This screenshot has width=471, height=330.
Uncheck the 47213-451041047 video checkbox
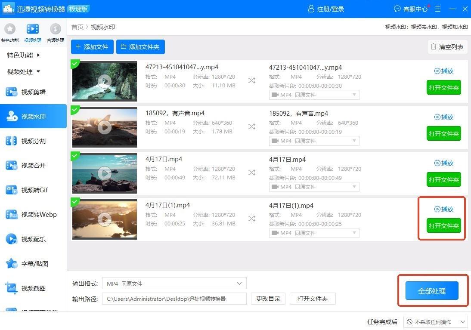(75, 64)
